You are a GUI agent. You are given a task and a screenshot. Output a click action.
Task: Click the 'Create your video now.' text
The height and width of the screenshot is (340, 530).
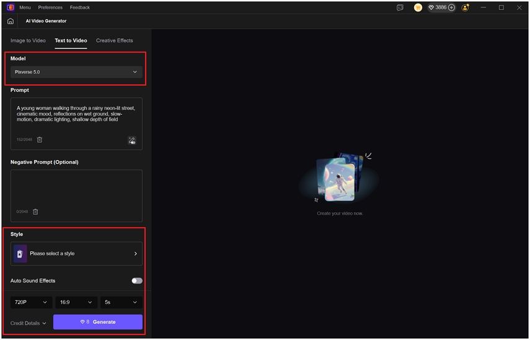pos(340,213)
